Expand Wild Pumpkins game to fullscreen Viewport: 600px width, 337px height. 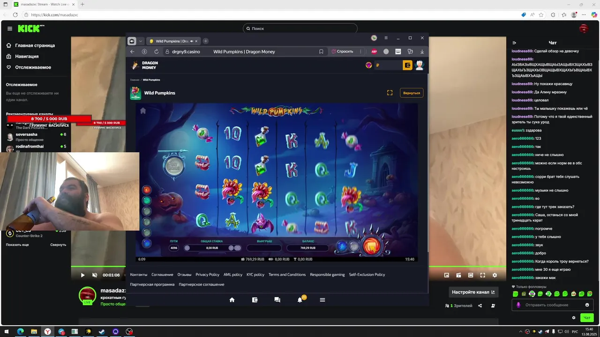tap(390, 93)
